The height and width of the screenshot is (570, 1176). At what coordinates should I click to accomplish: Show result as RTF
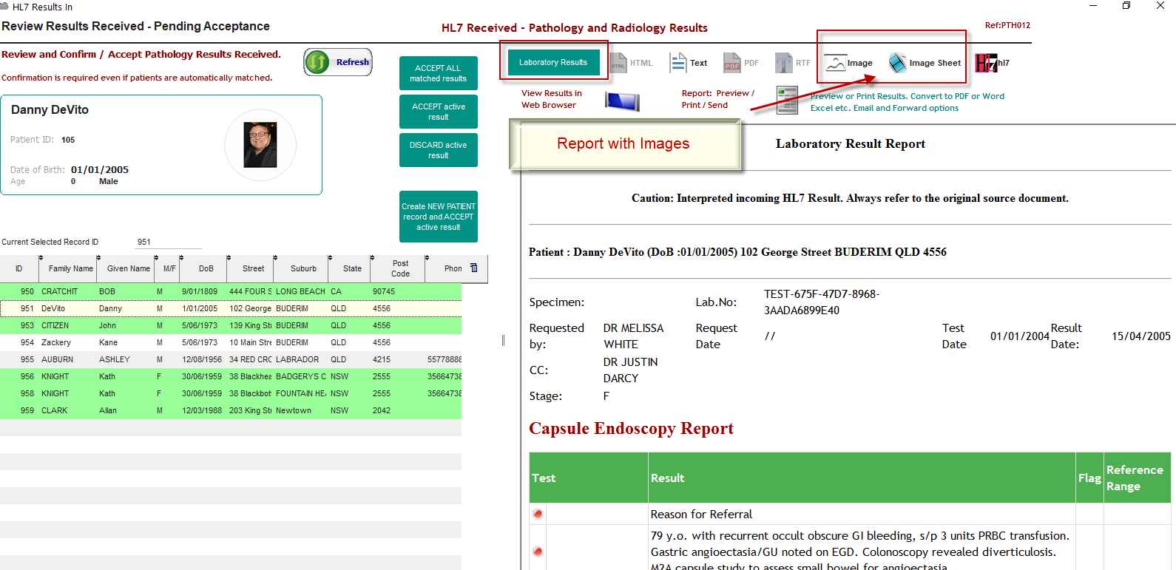(793, 63)
